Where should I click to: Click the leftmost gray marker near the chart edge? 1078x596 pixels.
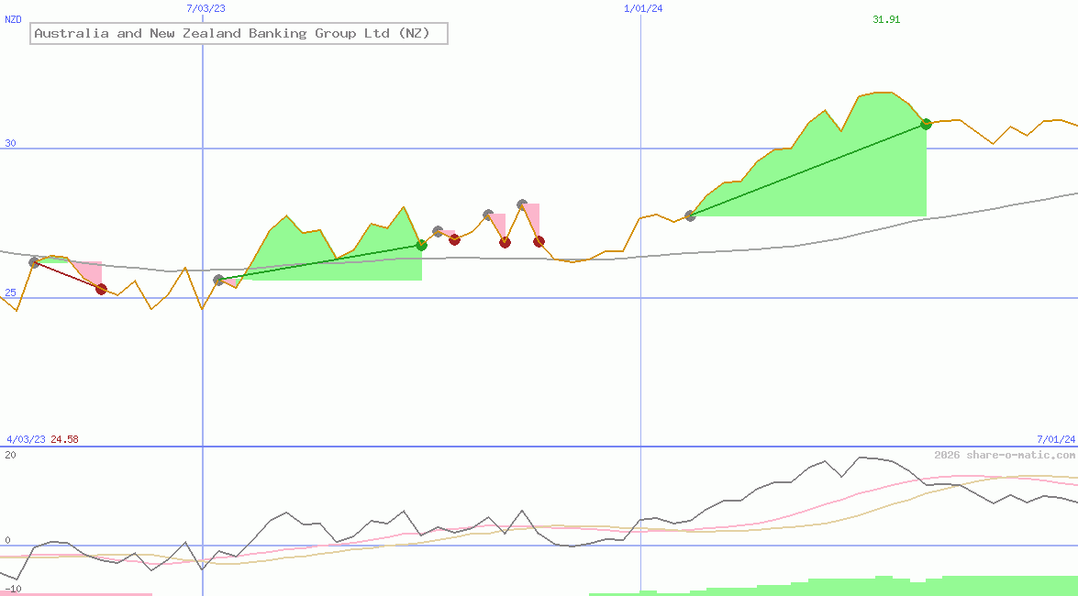pyautogui.click(x=34, y=263)
